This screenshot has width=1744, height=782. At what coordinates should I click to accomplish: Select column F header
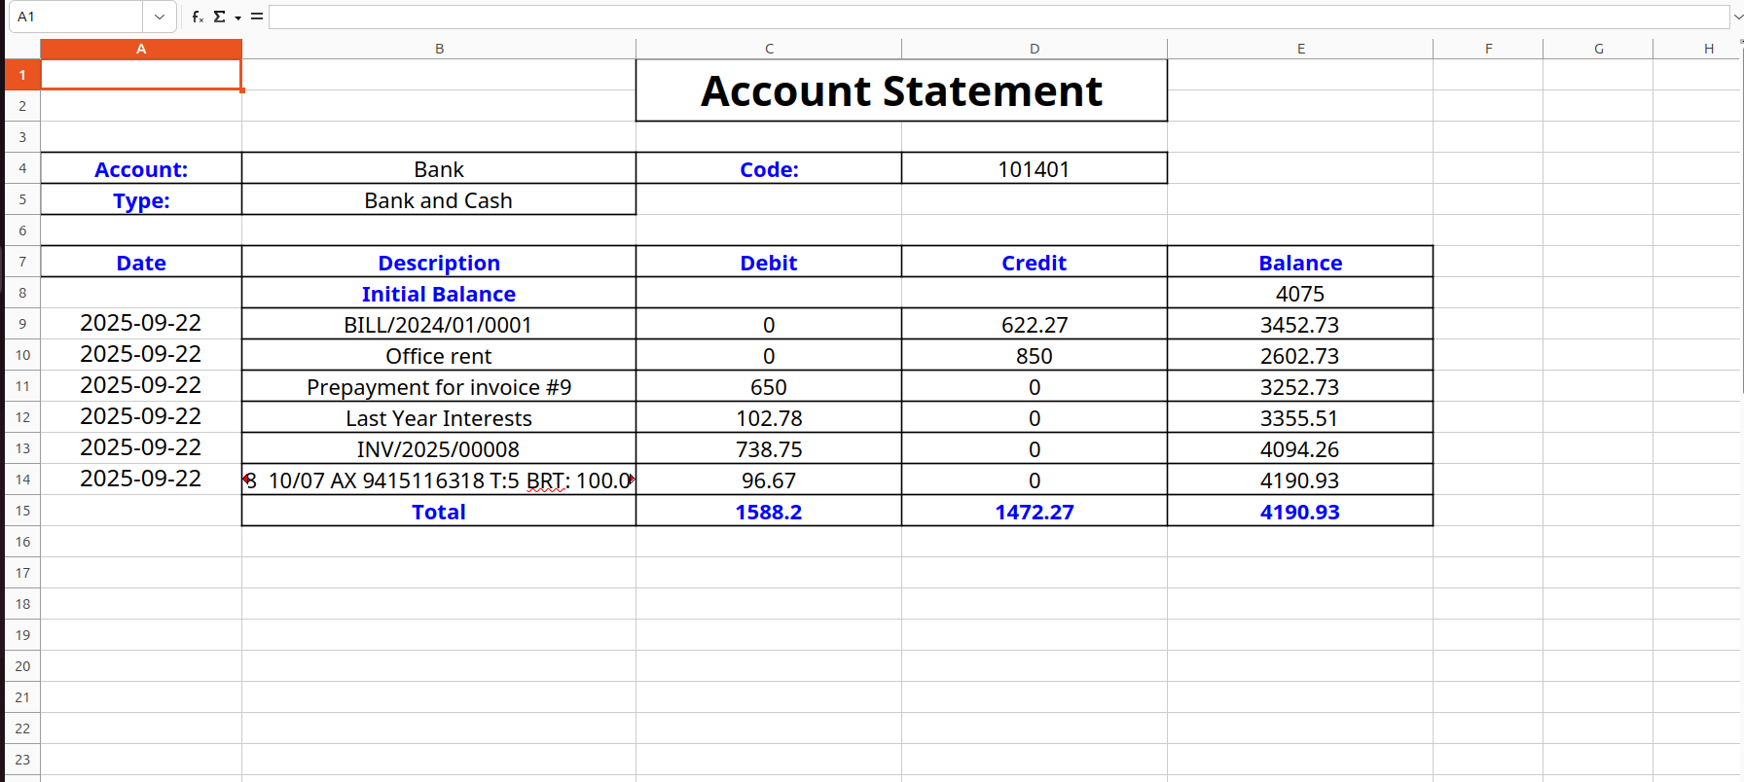(1488, 49)
